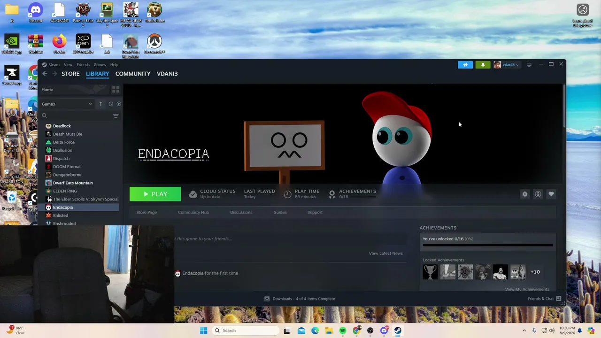Screen dimensions: 601x338
Task: Click the Achievements trophy gear icon
Action: coord(332,194)
